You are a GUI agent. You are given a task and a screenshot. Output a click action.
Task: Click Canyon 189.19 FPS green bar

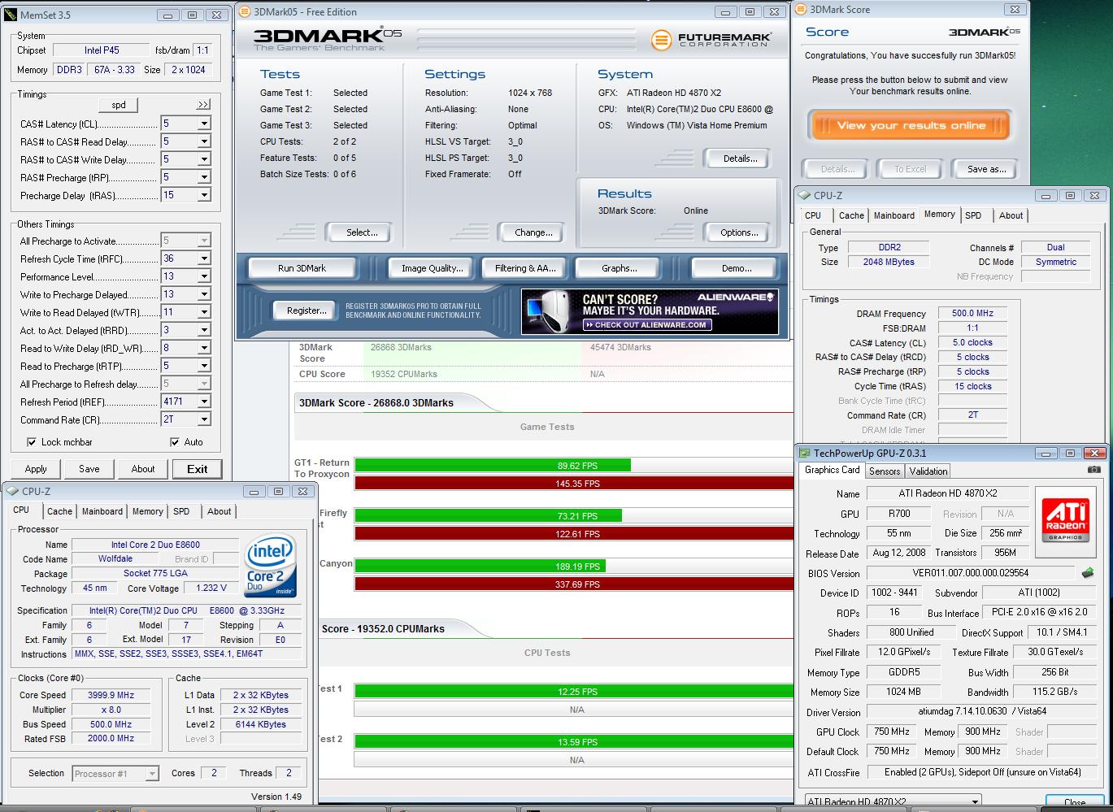pos(480,567)
